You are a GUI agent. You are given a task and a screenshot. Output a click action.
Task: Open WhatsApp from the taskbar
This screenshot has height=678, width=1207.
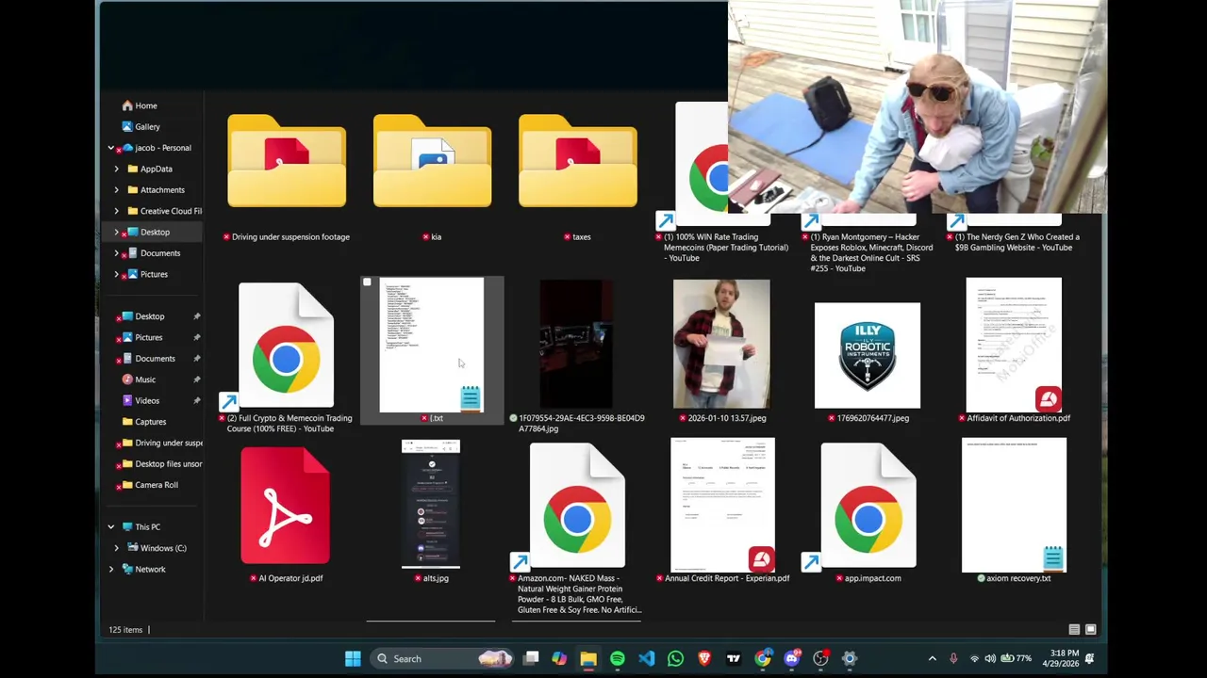[675, 659]
